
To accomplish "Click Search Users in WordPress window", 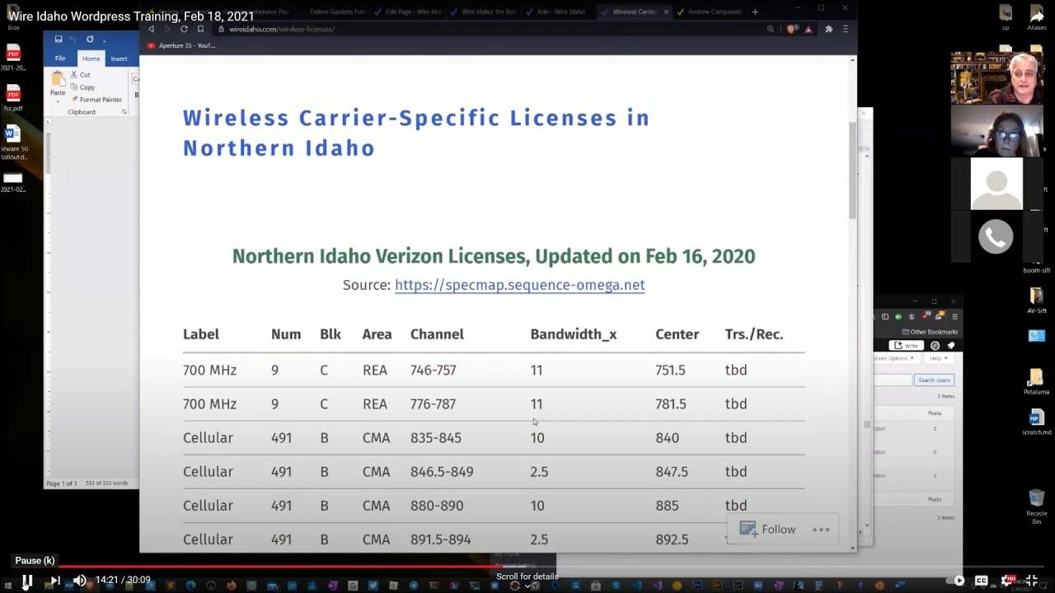I will 934,380.
